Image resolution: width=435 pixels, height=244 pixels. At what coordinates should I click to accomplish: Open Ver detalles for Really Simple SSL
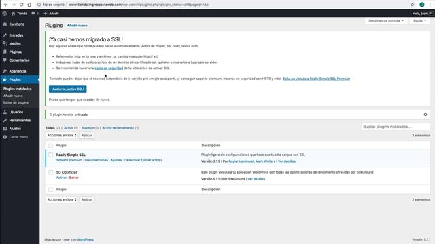pyautogui.click(x=287, y=161)
